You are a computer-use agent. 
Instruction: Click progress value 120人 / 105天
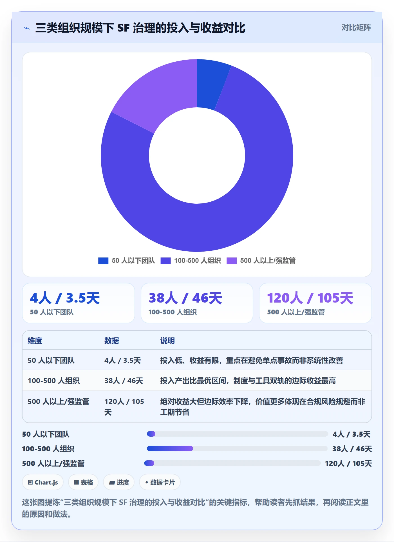click(348, 463)
